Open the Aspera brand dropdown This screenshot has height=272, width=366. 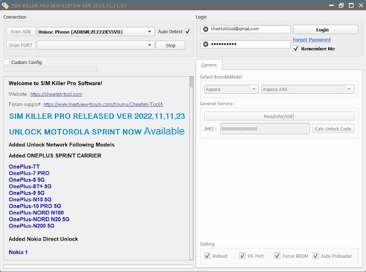tap(231, 89)
